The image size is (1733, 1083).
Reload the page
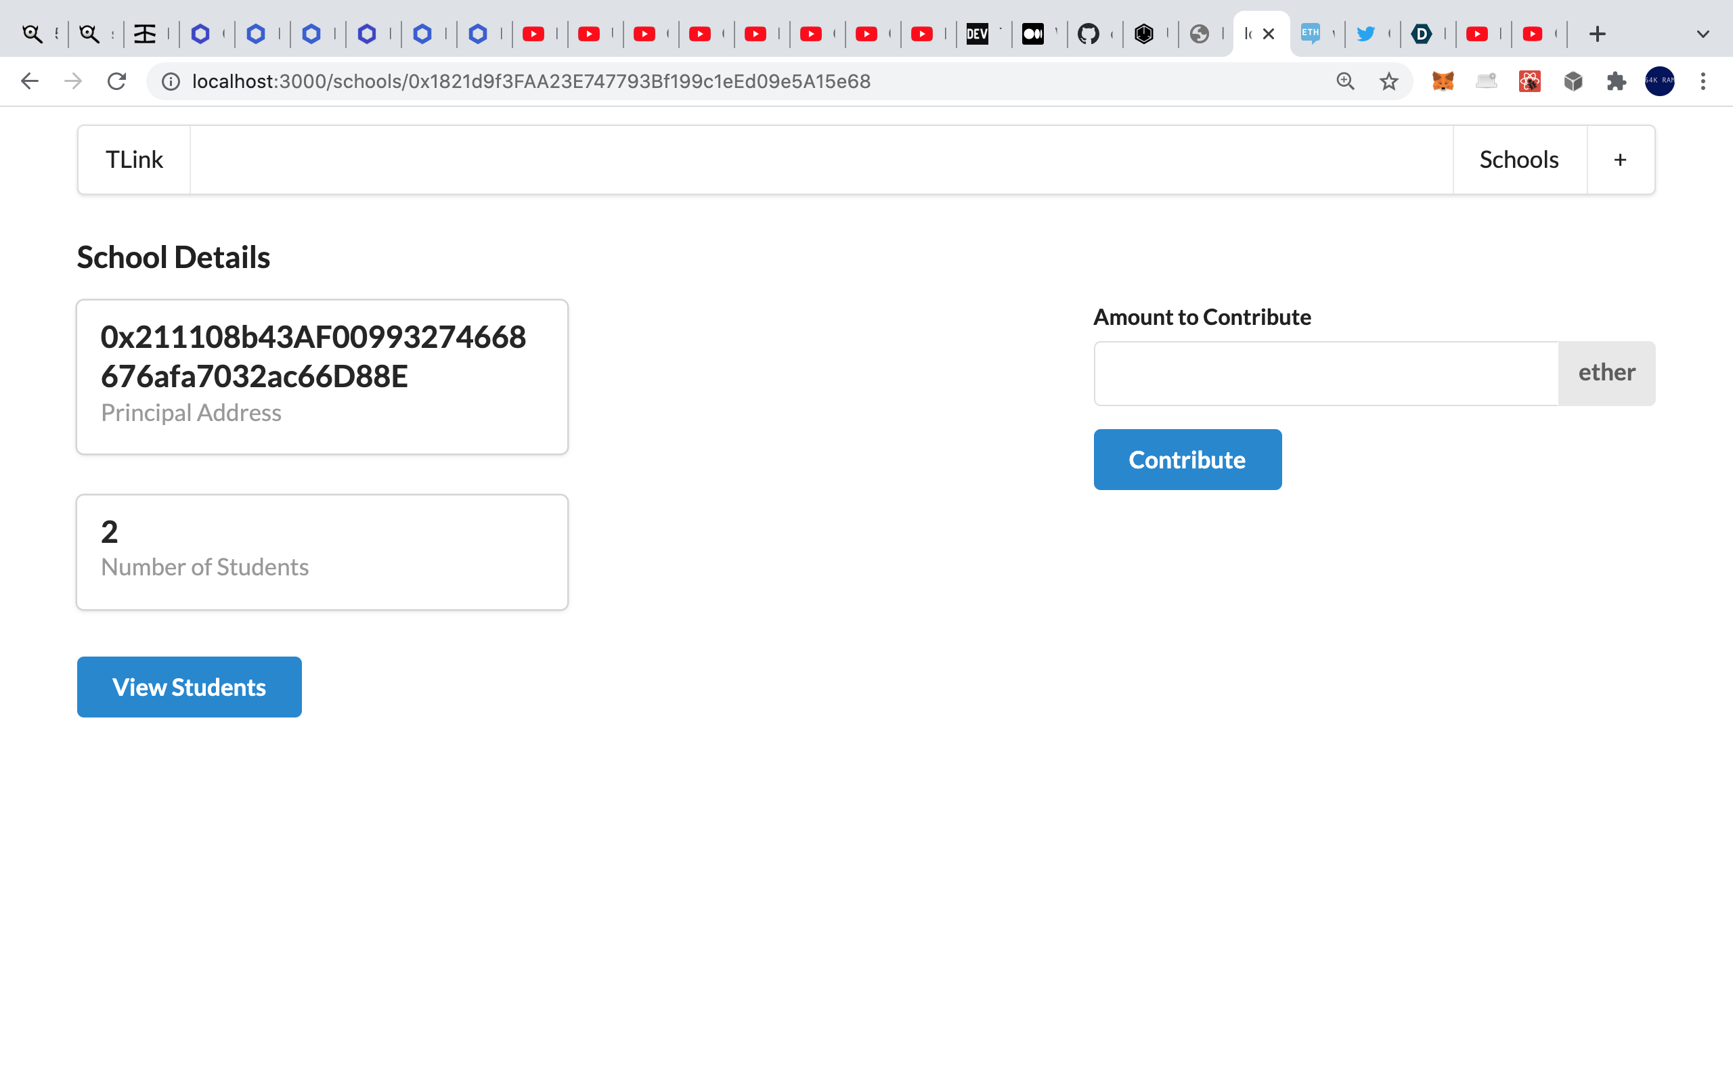(x=116, y=81)
